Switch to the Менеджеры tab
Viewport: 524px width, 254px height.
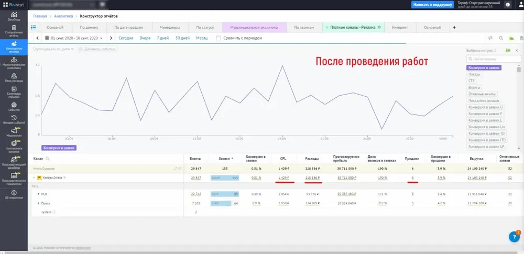point(170,28)
